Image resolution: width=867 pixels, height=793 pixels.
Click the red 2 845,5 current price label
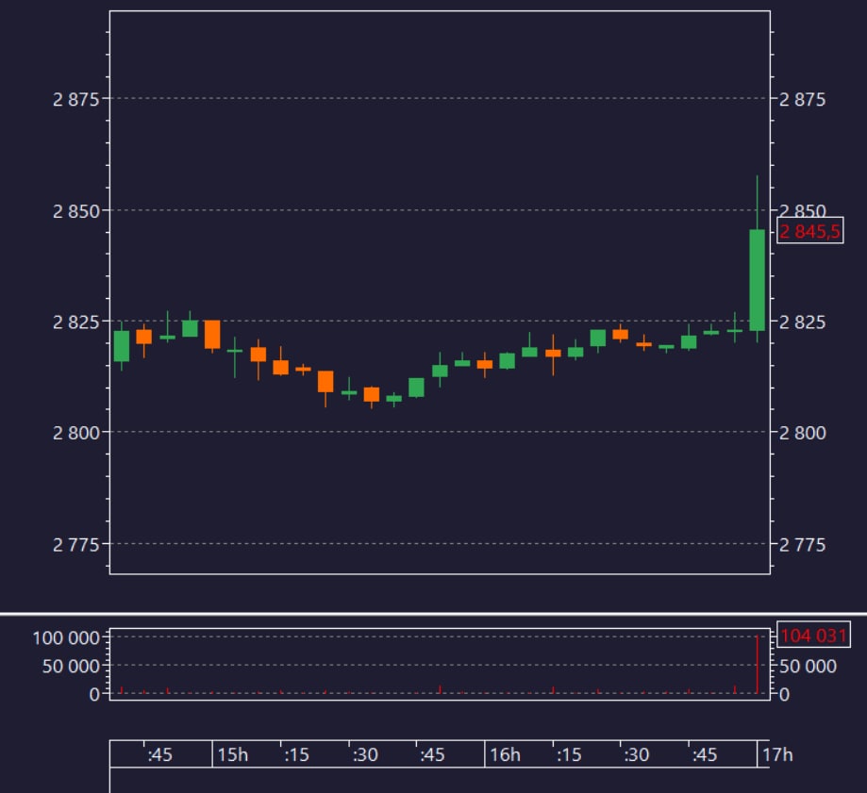pos(810,231)
